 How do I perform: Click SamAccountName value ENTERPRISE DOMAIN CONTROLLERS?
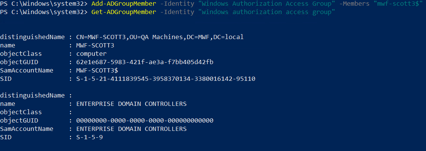[x=131, y=129]
